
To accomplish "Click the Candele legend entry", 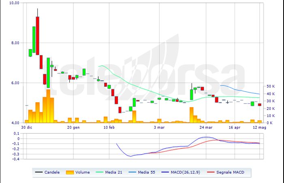I will coord(47,172).
